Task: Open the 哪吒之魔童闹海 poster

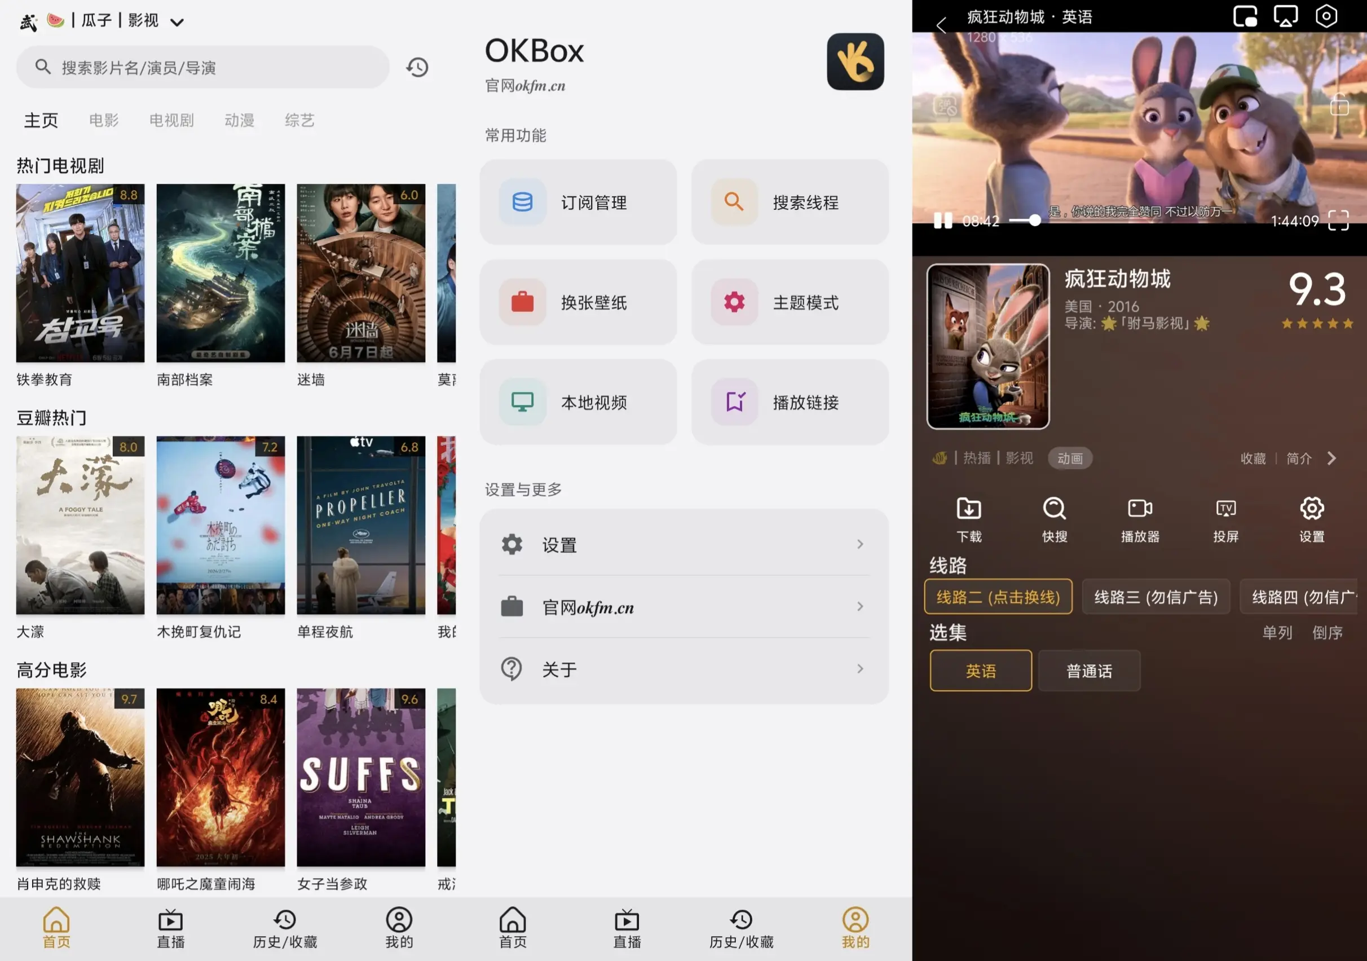Action: click(x=221, y=778)
